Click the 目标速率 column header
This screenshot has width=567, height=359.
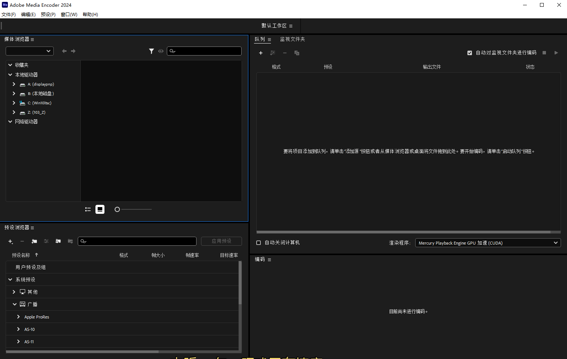pos(229,255)
